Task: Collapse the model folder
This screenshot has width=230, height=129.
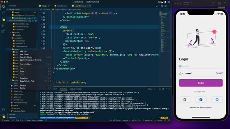Action: 17,32
